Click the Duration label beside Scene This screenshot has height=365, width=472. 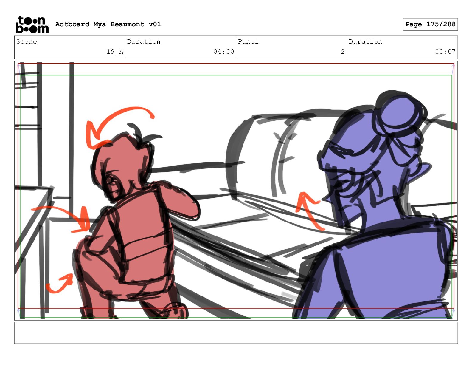[144, 41]
